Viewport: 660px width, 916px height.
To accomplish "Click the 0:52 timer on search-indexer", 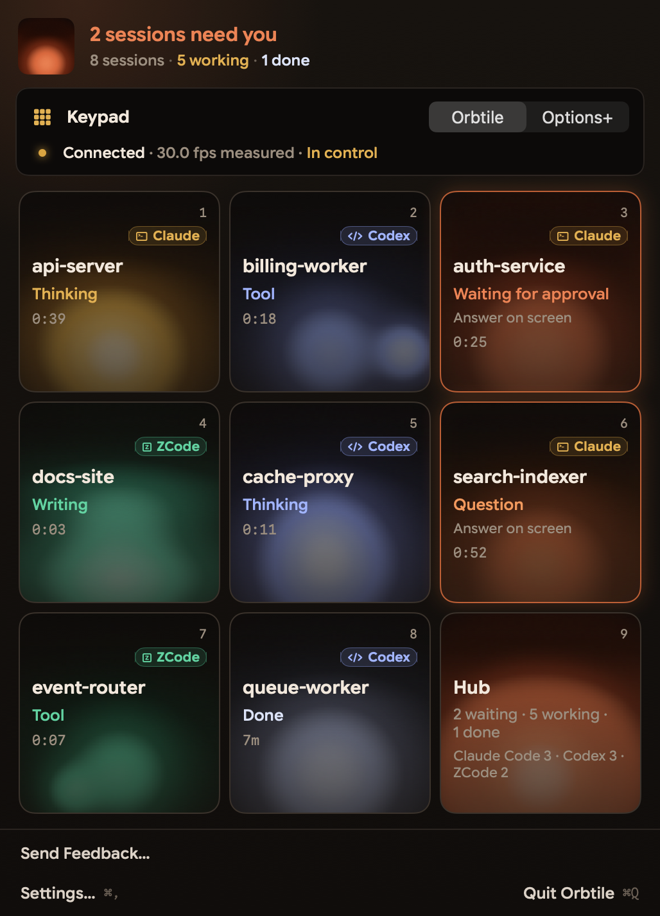I will (x=470, y=552).
